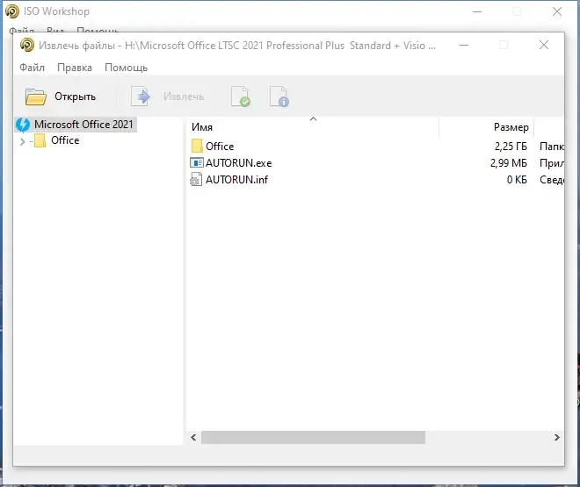The width and height of the screenshot is (580, 487).
Task: Click the horizontal scrollbar thumb
Action: pyautogui.click(x=313, y=438)
